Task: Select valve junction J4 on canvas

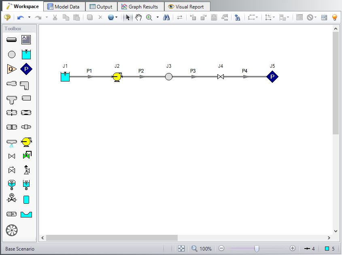Action: (x=221, y=77)
